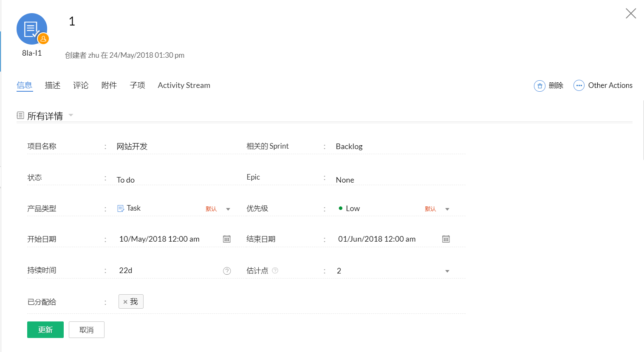Remove assignee 我 with the x
The image size is (644, 352).
(x=125, y=302)
